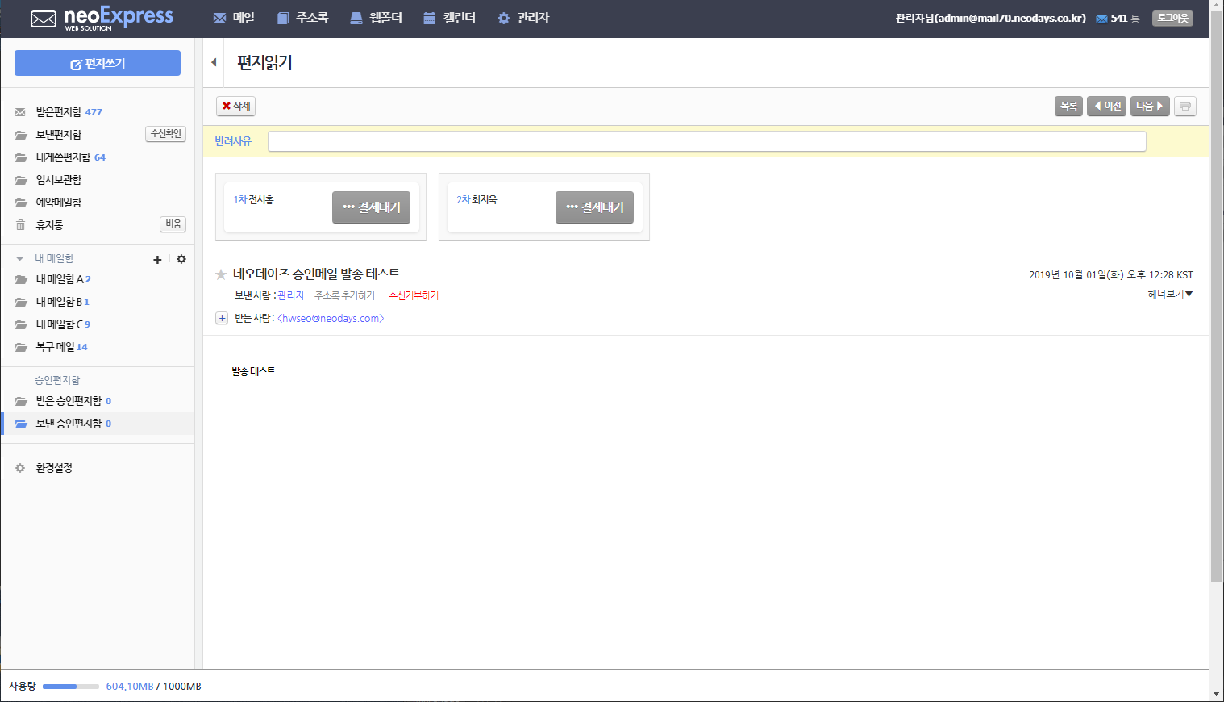Open the 주소록 menu

click(302, 18)
